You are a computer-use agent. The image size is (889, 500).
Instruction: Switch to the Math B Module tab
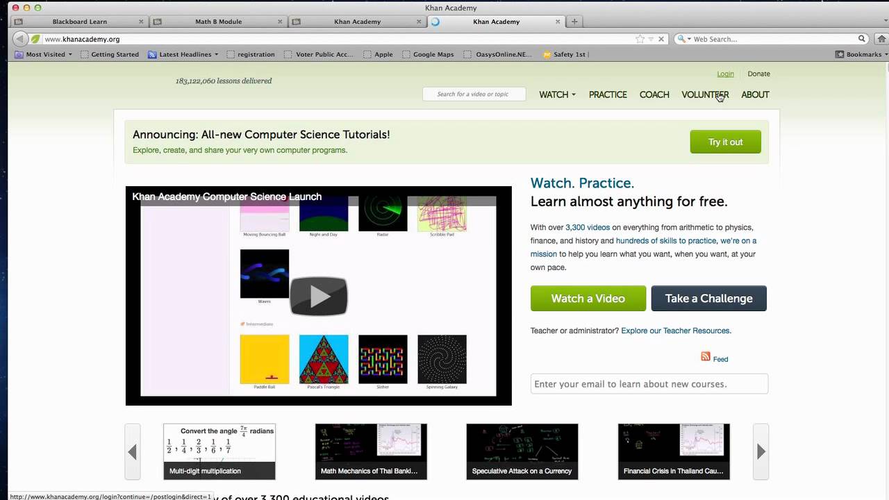pos(219,22)
